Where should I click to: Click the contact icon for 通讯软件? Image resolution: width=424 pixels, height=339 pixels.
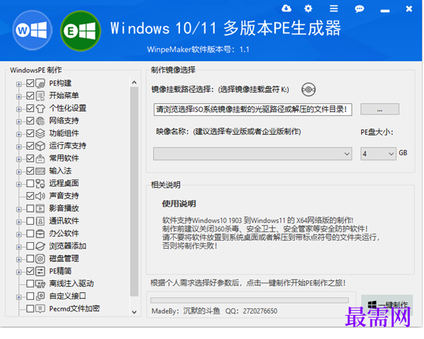[x=40, y=221]
